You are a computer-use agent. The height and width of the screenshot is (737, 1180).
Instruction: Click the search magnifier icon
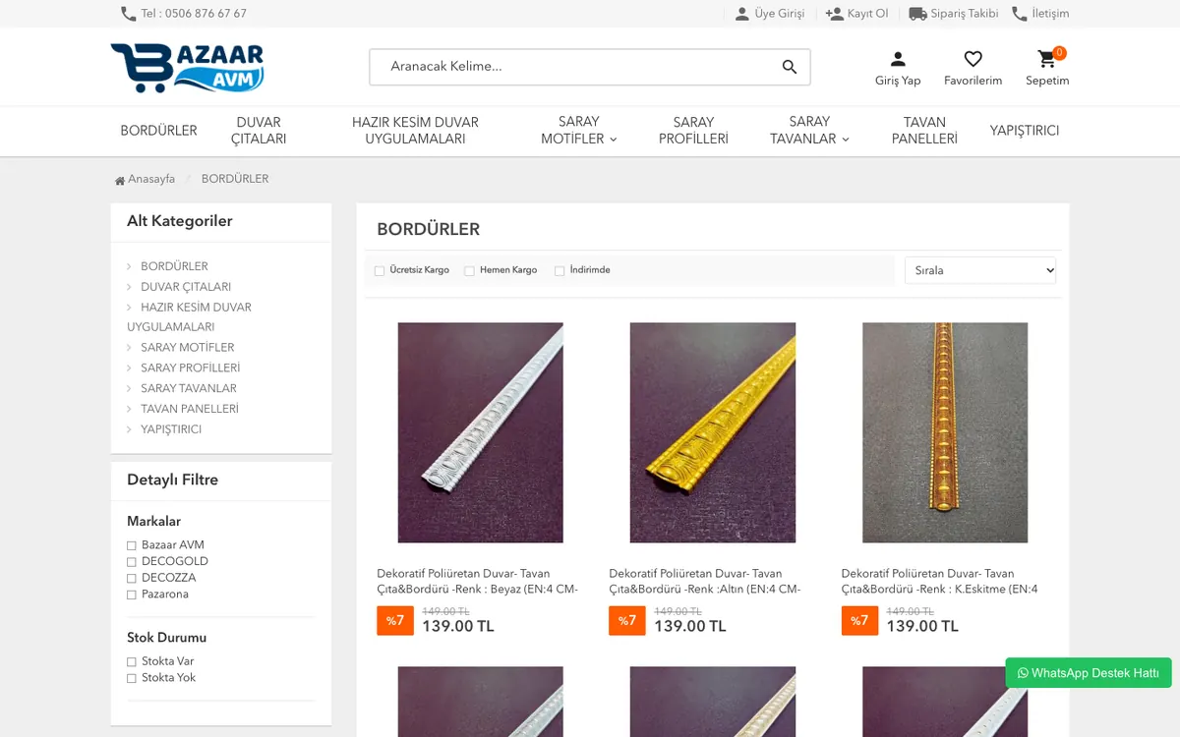click(x=790, y=67)
